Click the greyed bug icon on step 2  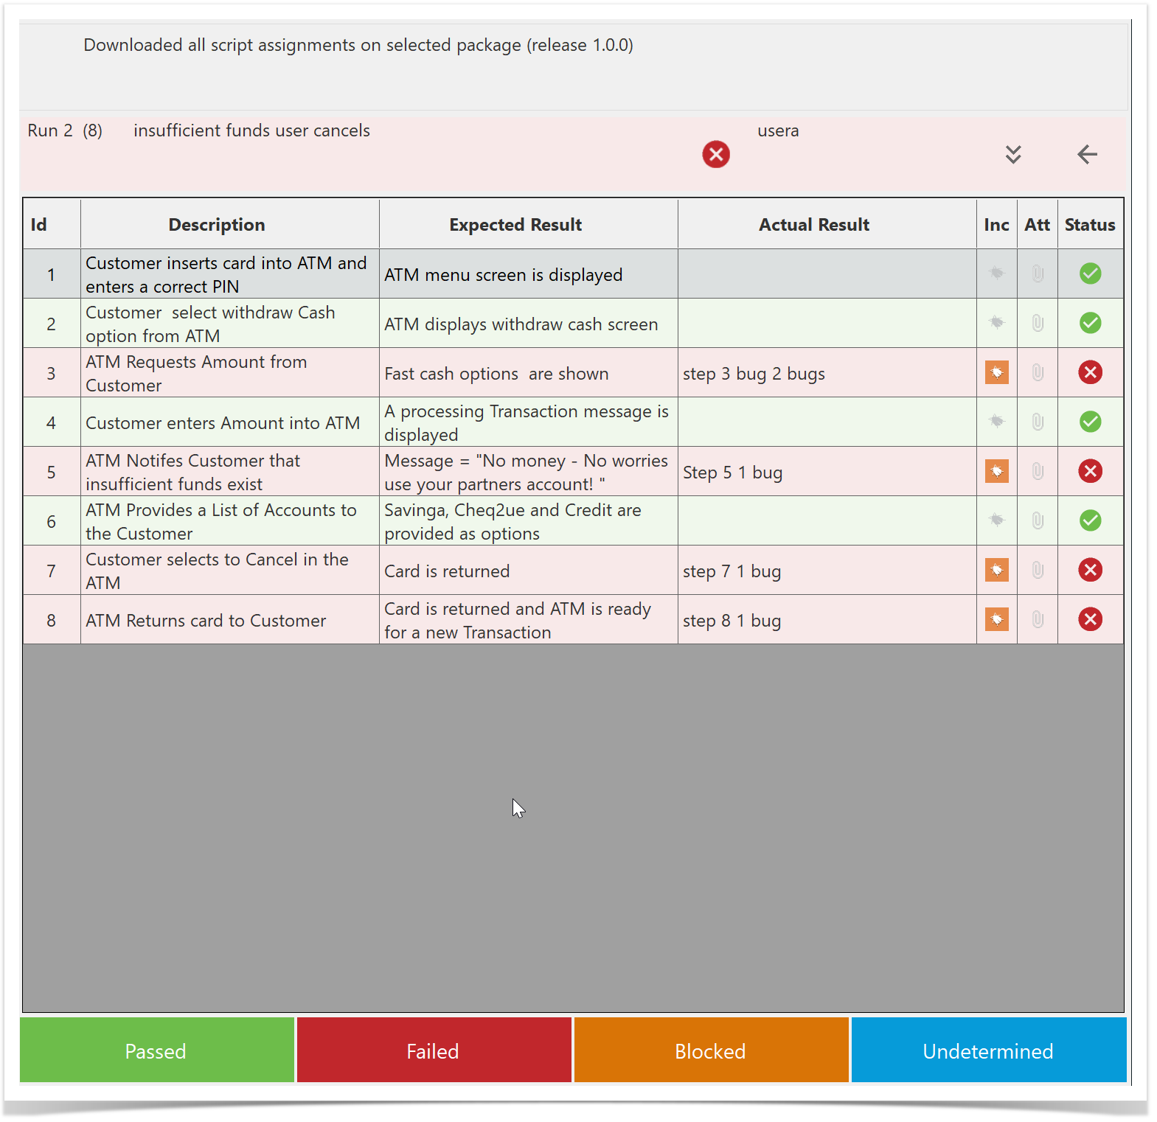point(996,324)
